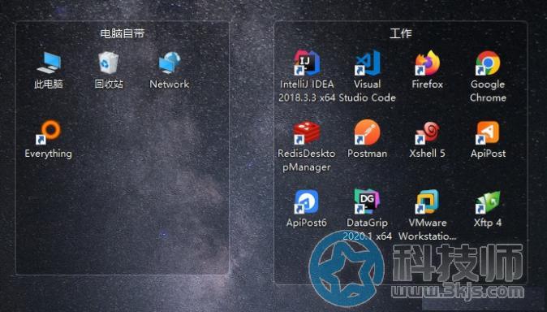Image resolution: width=547 pixels, height=312 pixels.
Task: Select the 回收站 recycle bin icon
Action: pyautogui.click(x=109, y=63)
